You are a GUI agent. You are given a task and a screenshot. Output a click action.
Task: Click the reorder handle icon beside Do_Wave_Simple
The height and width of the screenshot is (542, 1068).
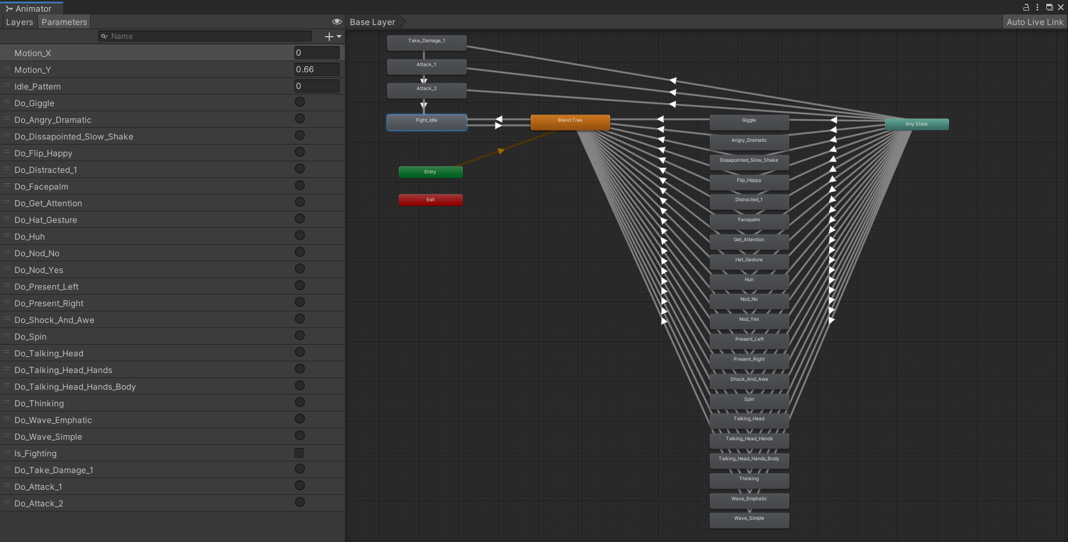tap(6, 436)
